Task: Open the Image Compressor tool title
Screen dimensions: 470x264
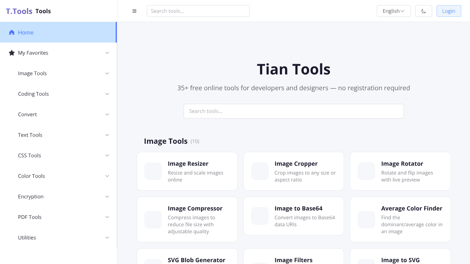Action: (x=195, y=208)
